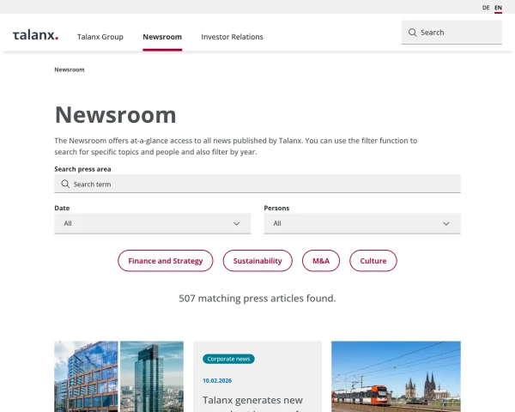Viewport: 515px width, 412px height.
Task: Click the header Search field
Action: 451,33
